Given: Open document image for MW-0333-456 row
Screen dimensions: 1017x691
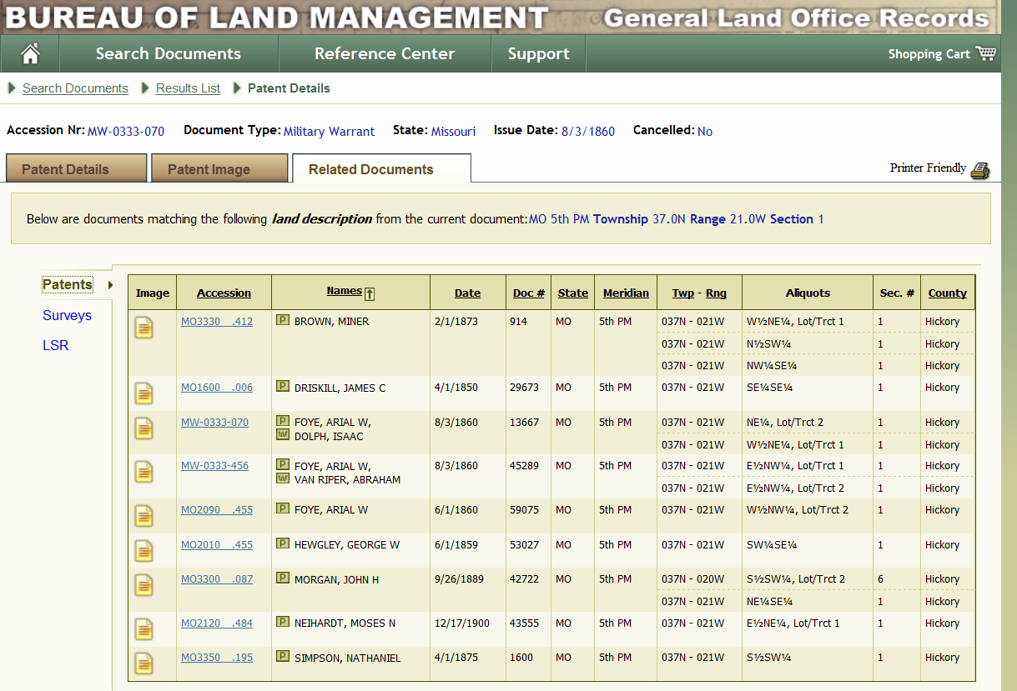Looking at the screenshot, I should click(x=144, y=472).
